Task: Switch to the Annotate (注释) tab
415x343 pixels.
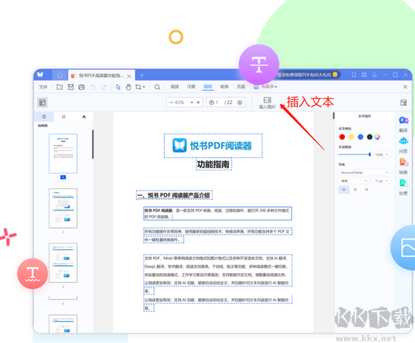Action: pos(191,87)
